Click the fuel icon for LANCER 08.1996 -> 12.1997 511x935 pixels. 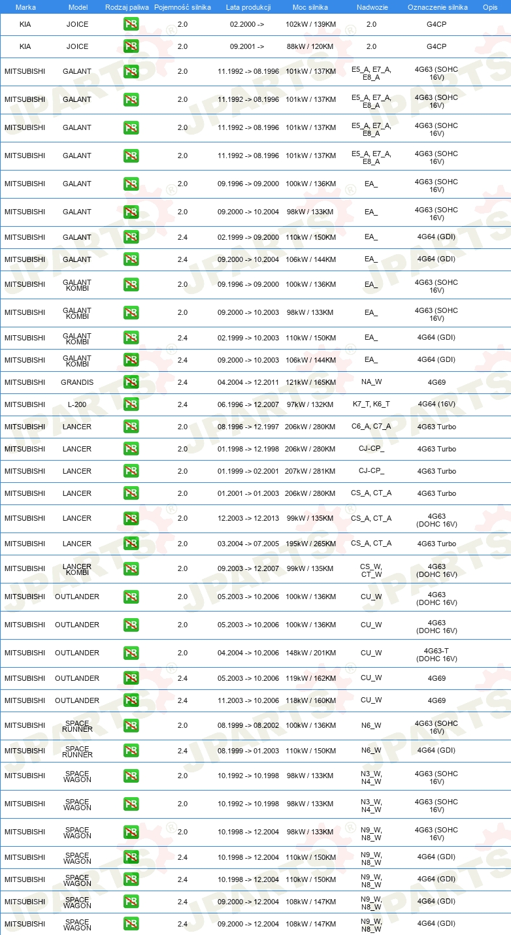coord(131,427)
